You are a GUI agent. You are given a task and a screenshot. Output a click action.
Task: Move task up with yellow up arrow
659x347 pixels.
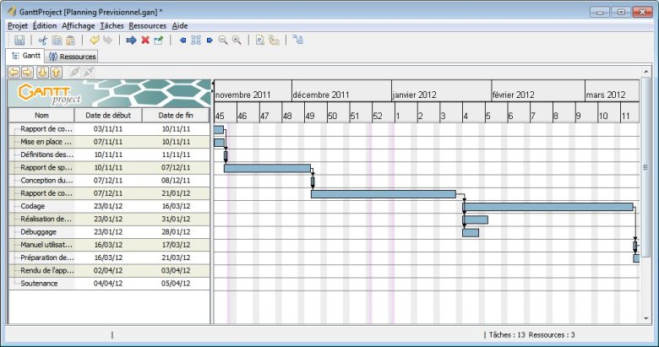coord(57,73)
